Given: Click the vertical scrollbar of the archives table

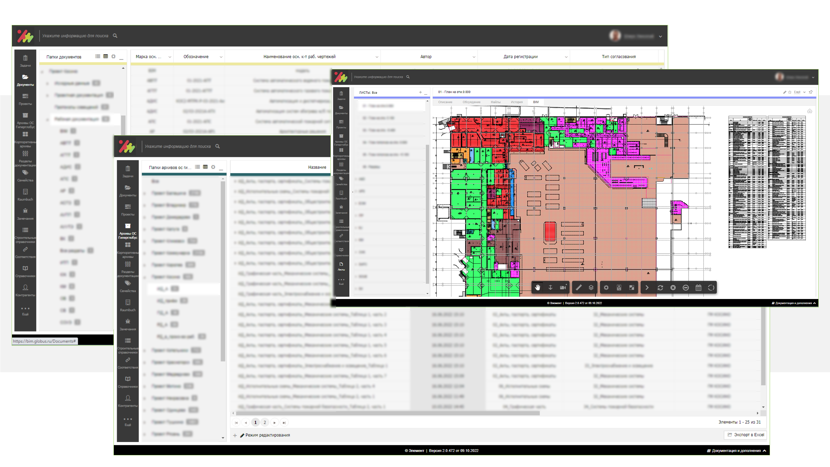Looking at the screenshot, I should tap(763, 346).
